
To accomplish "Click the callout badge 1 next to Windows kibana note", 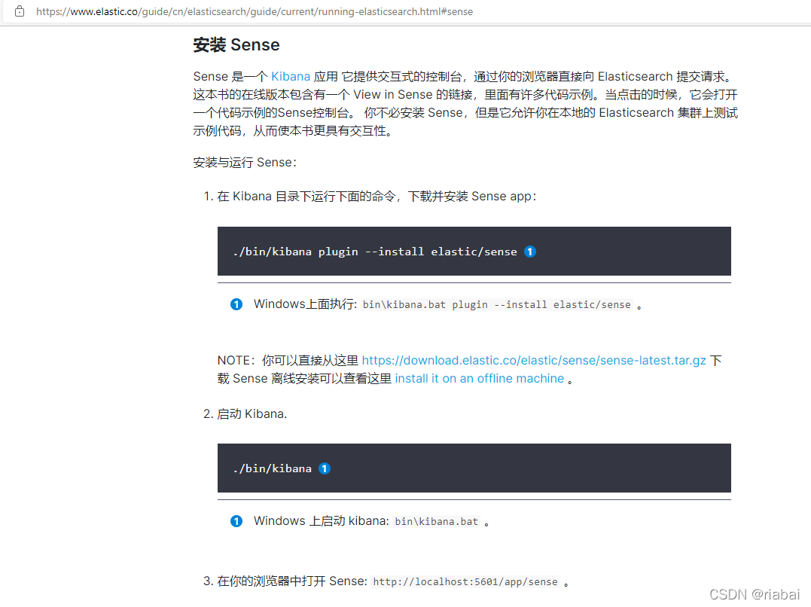I will tap(236, 520).
